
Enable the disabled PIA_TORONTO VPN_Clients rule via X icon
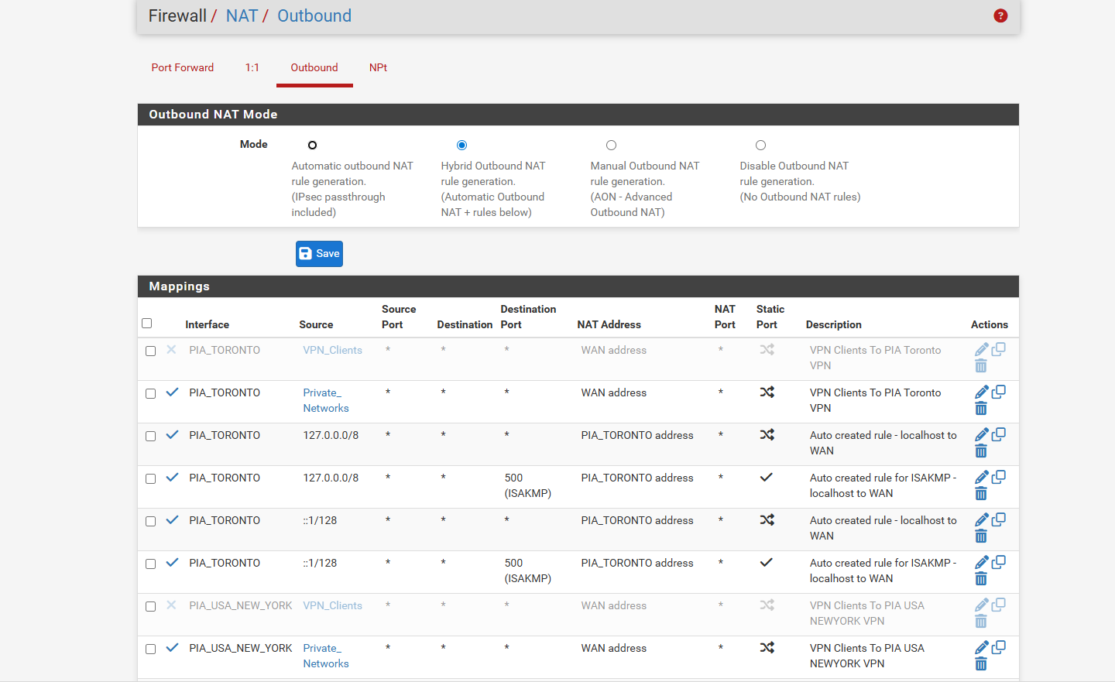(171, 350)
